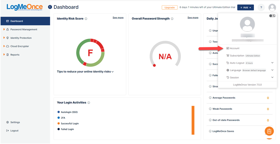Click the Language globe icon

pyautogui.click(x=228, y=70)
